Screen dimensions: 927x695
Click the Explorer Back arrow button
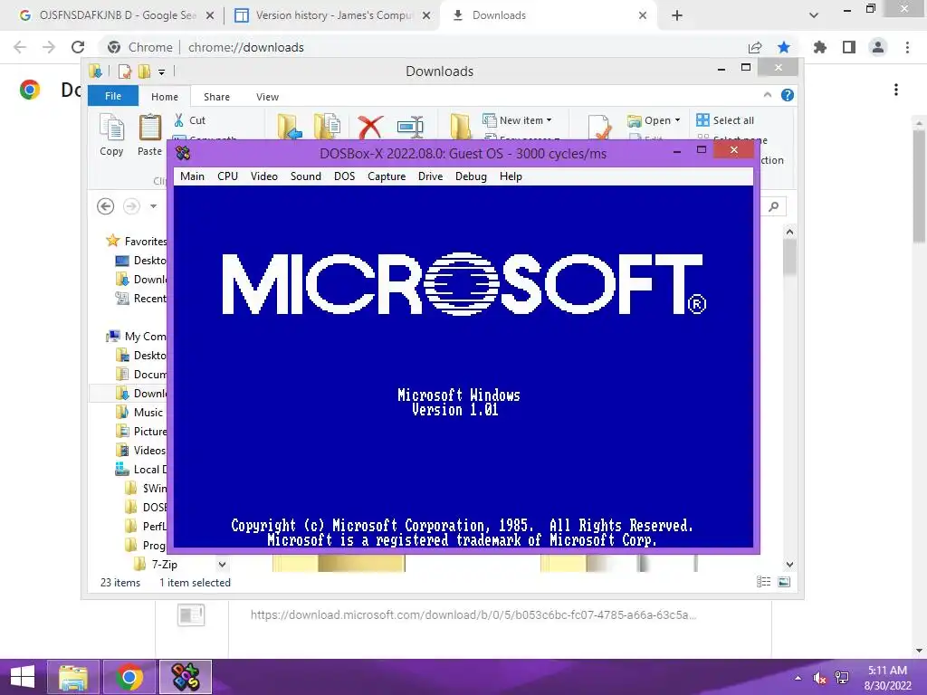pyautogui.click(x=105, y=206)
